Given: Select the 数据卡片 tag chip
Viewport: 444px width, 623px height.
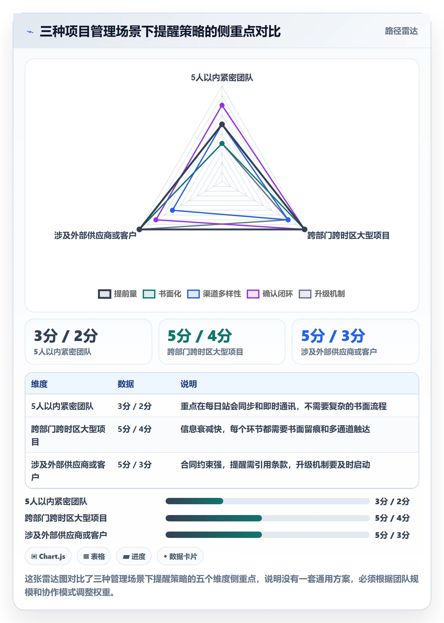Looking at the screenshot, I should (180, 556).
